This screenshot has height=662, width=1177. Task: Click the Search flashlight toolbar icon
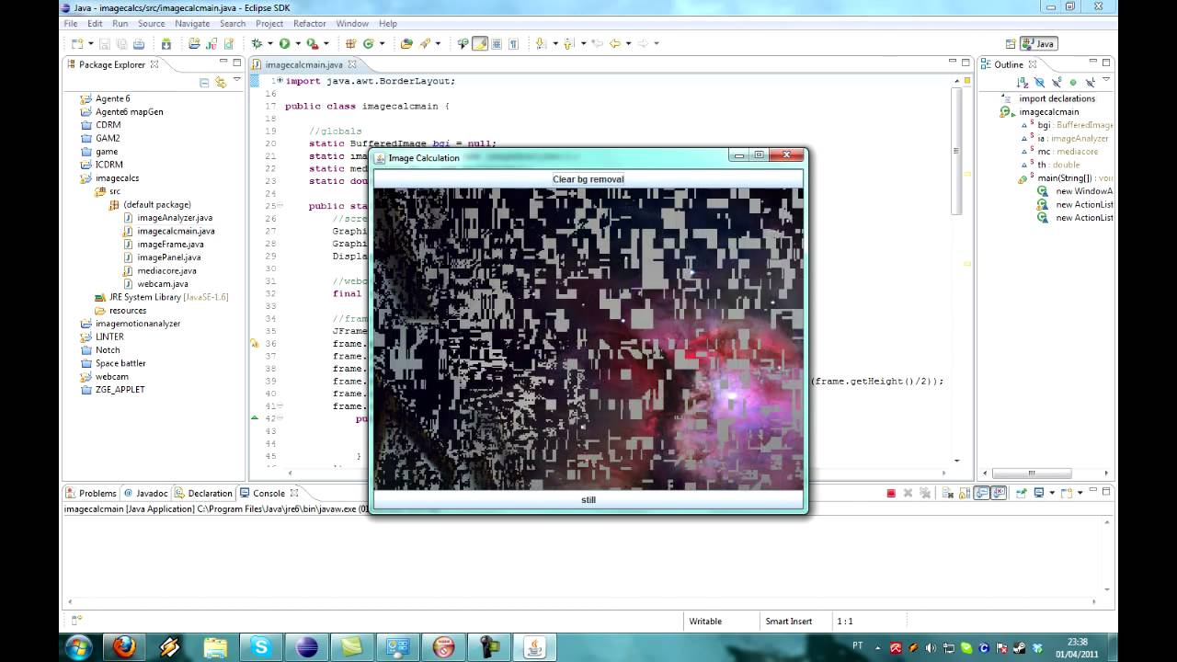(x=425, y=43)
